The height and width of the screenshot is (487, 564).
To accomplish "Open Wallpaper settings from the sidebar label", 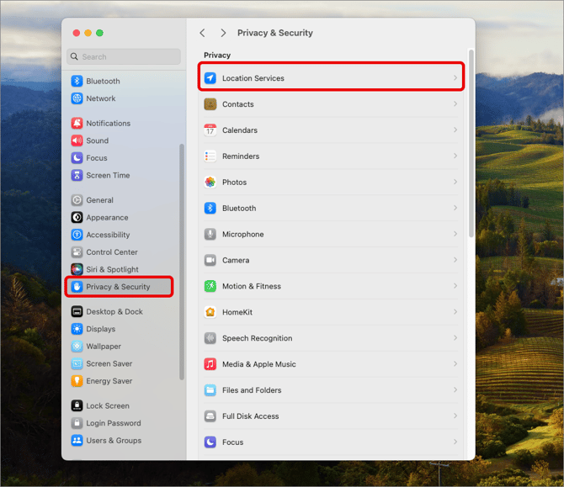I will coord(104,347).
